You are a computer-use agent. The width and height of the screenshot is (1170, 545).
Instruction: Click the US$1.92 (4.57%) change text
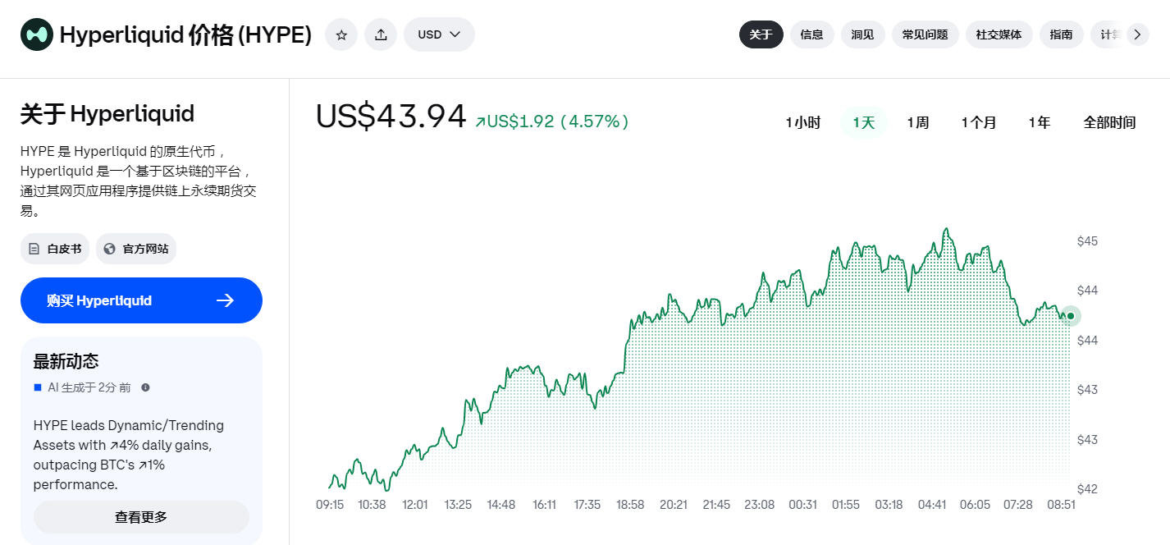coord(552,121)
